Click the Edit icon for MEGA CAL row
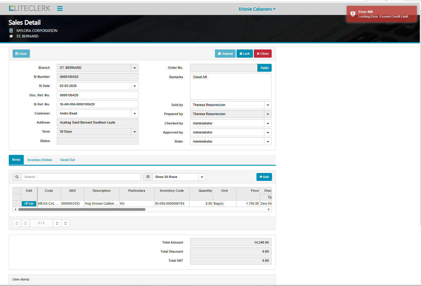 click(29, 204)
